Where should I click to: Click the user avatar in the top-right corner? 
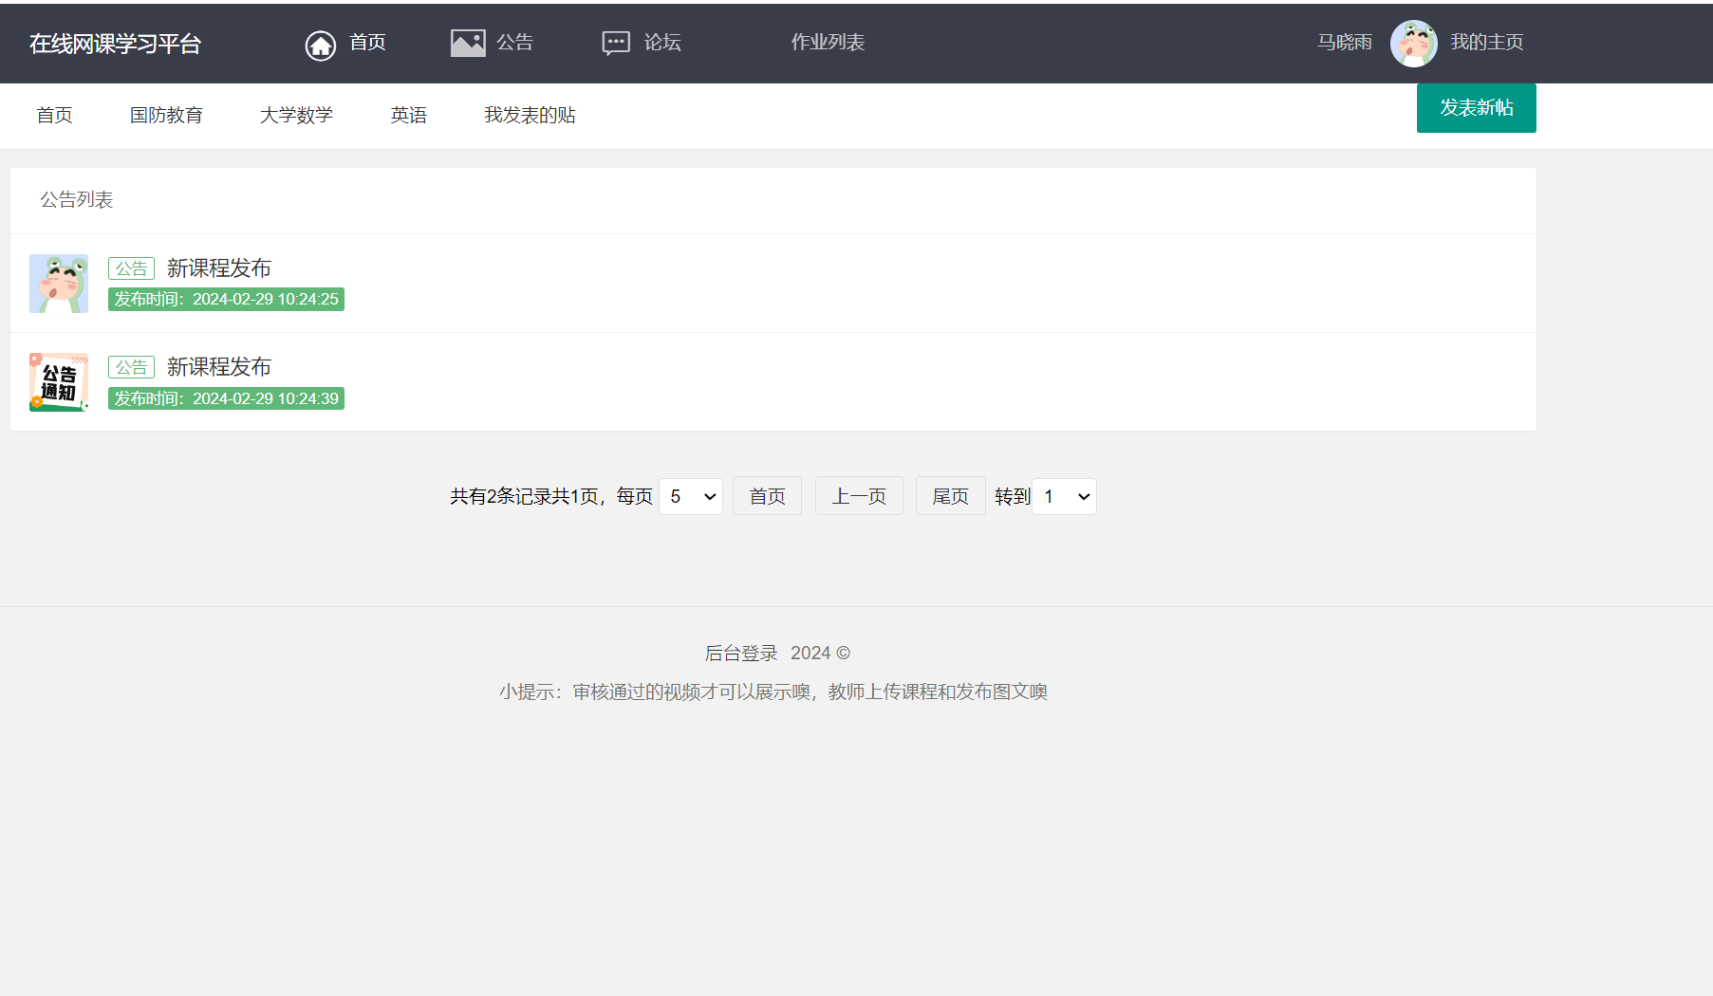1414,43
